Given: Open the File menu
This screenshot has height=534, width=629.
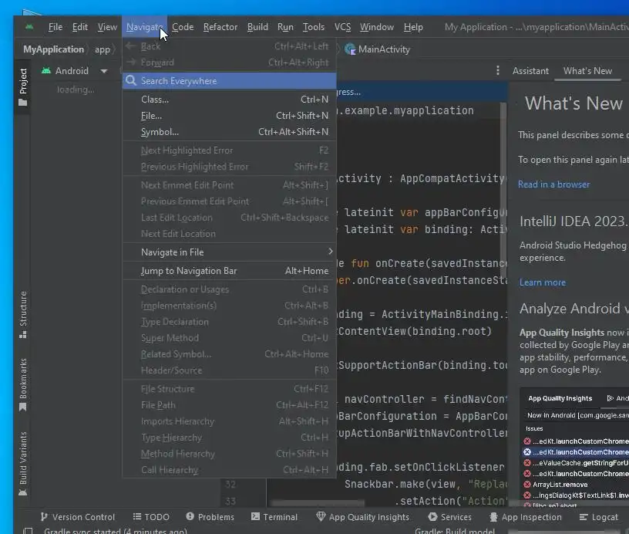Looking at the screenshot, I should click(55, 27).
